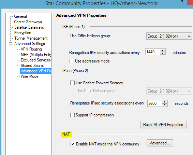193x155 pixels.
Task: Increase IKE renegotiation minutes with up arrow
Action: click(162, 51)
